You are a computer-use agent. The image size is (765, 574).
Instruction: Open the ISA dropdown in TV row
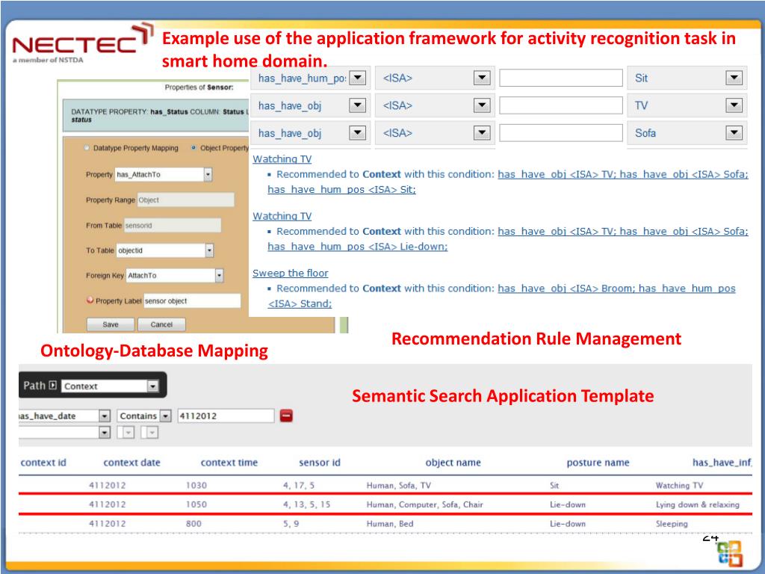482,105
